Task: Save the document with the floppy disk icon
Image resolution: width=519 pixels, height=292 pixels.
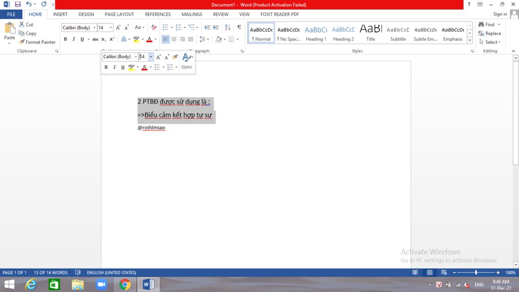Action: (18, 4)
